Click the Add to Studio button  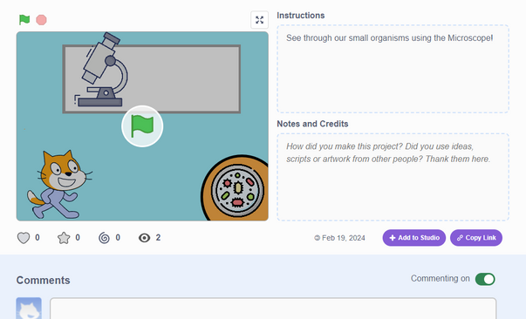(414, 238)
